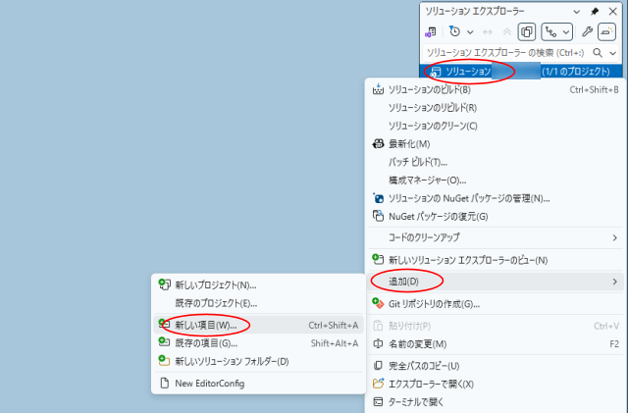This screenshot has height=413, width=628.
Task: Click the Build Solution icon
Action: [x=379, y=89]
